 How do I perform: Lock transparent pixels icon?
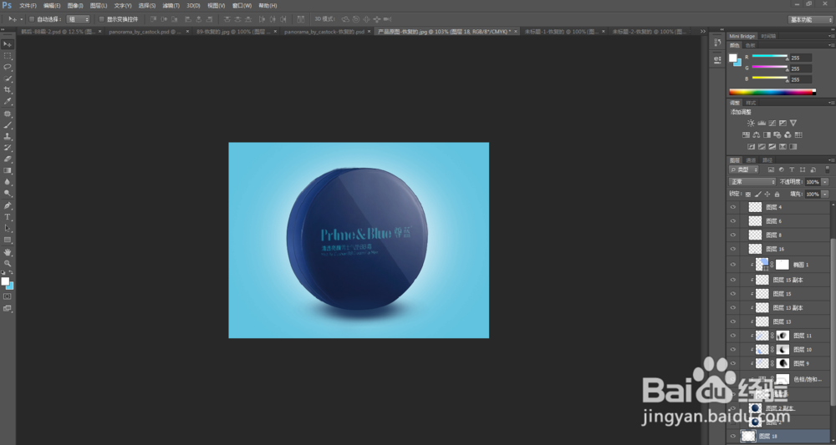point(748,195)
